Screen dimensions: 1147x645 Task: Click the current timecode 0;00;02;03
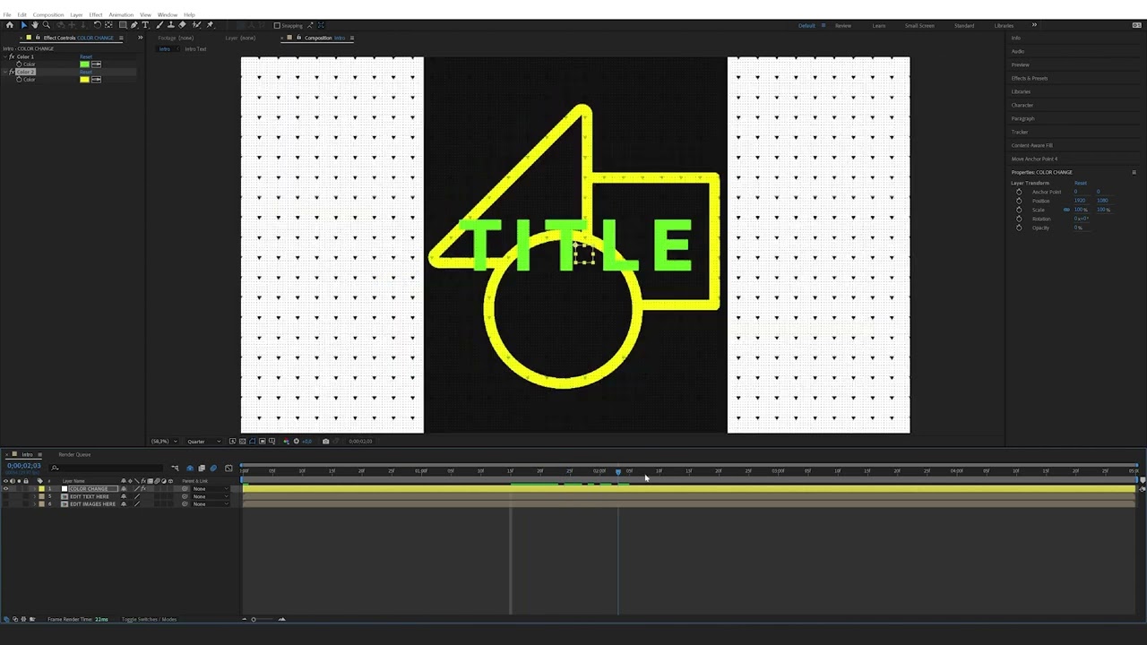click(x=24, y=466)
